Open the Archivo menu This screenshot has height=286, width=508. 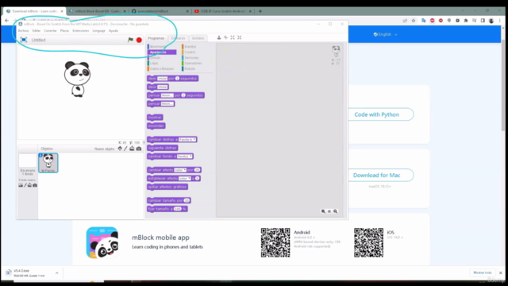(x=23, y=31)
